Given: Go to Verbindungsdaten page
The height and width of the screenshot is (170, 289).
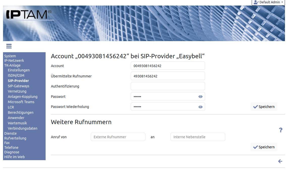Looking at the screenshot, I should tap(22, 128).
